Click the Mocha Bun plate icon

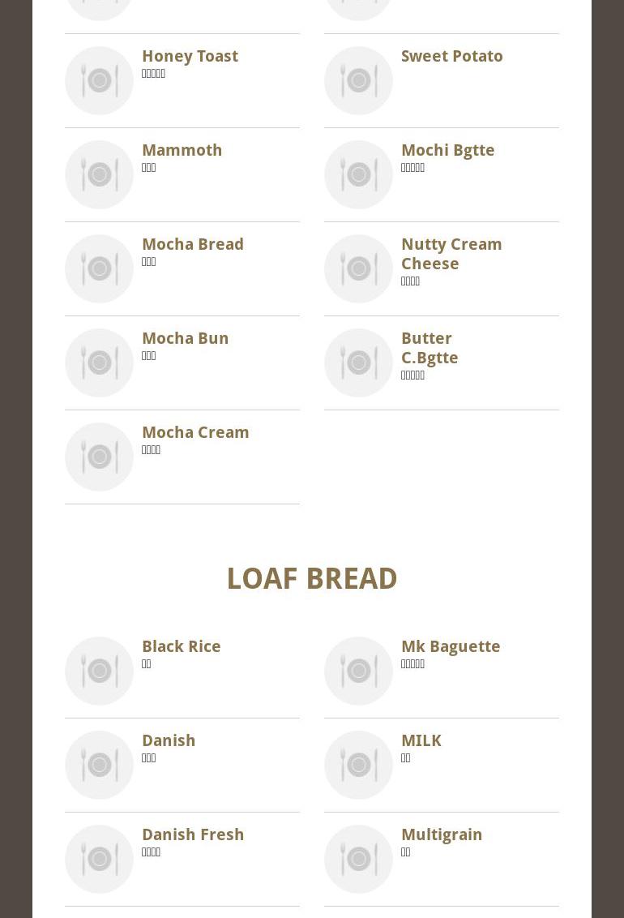point(99,362)
